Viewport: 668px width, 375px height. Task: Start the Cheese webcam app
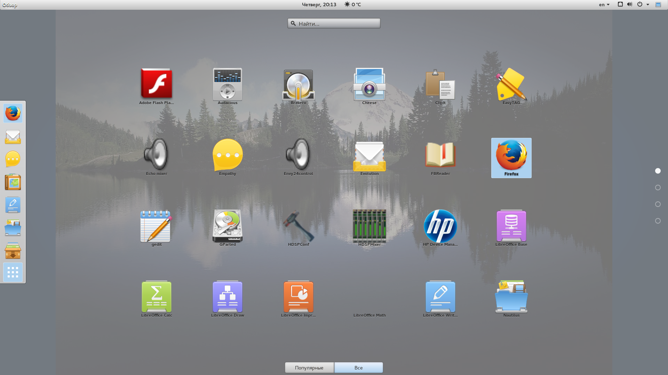click(369, 85)
